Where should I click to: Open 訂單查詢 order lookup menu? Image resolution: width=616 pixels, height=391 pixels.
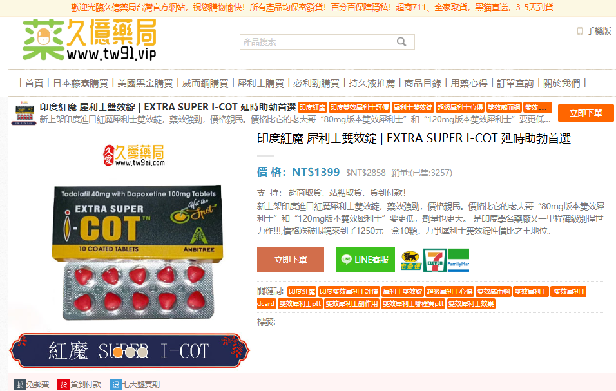[515, 83]
